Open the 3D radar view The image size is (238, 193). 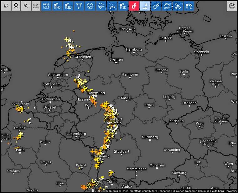[123, 6]
